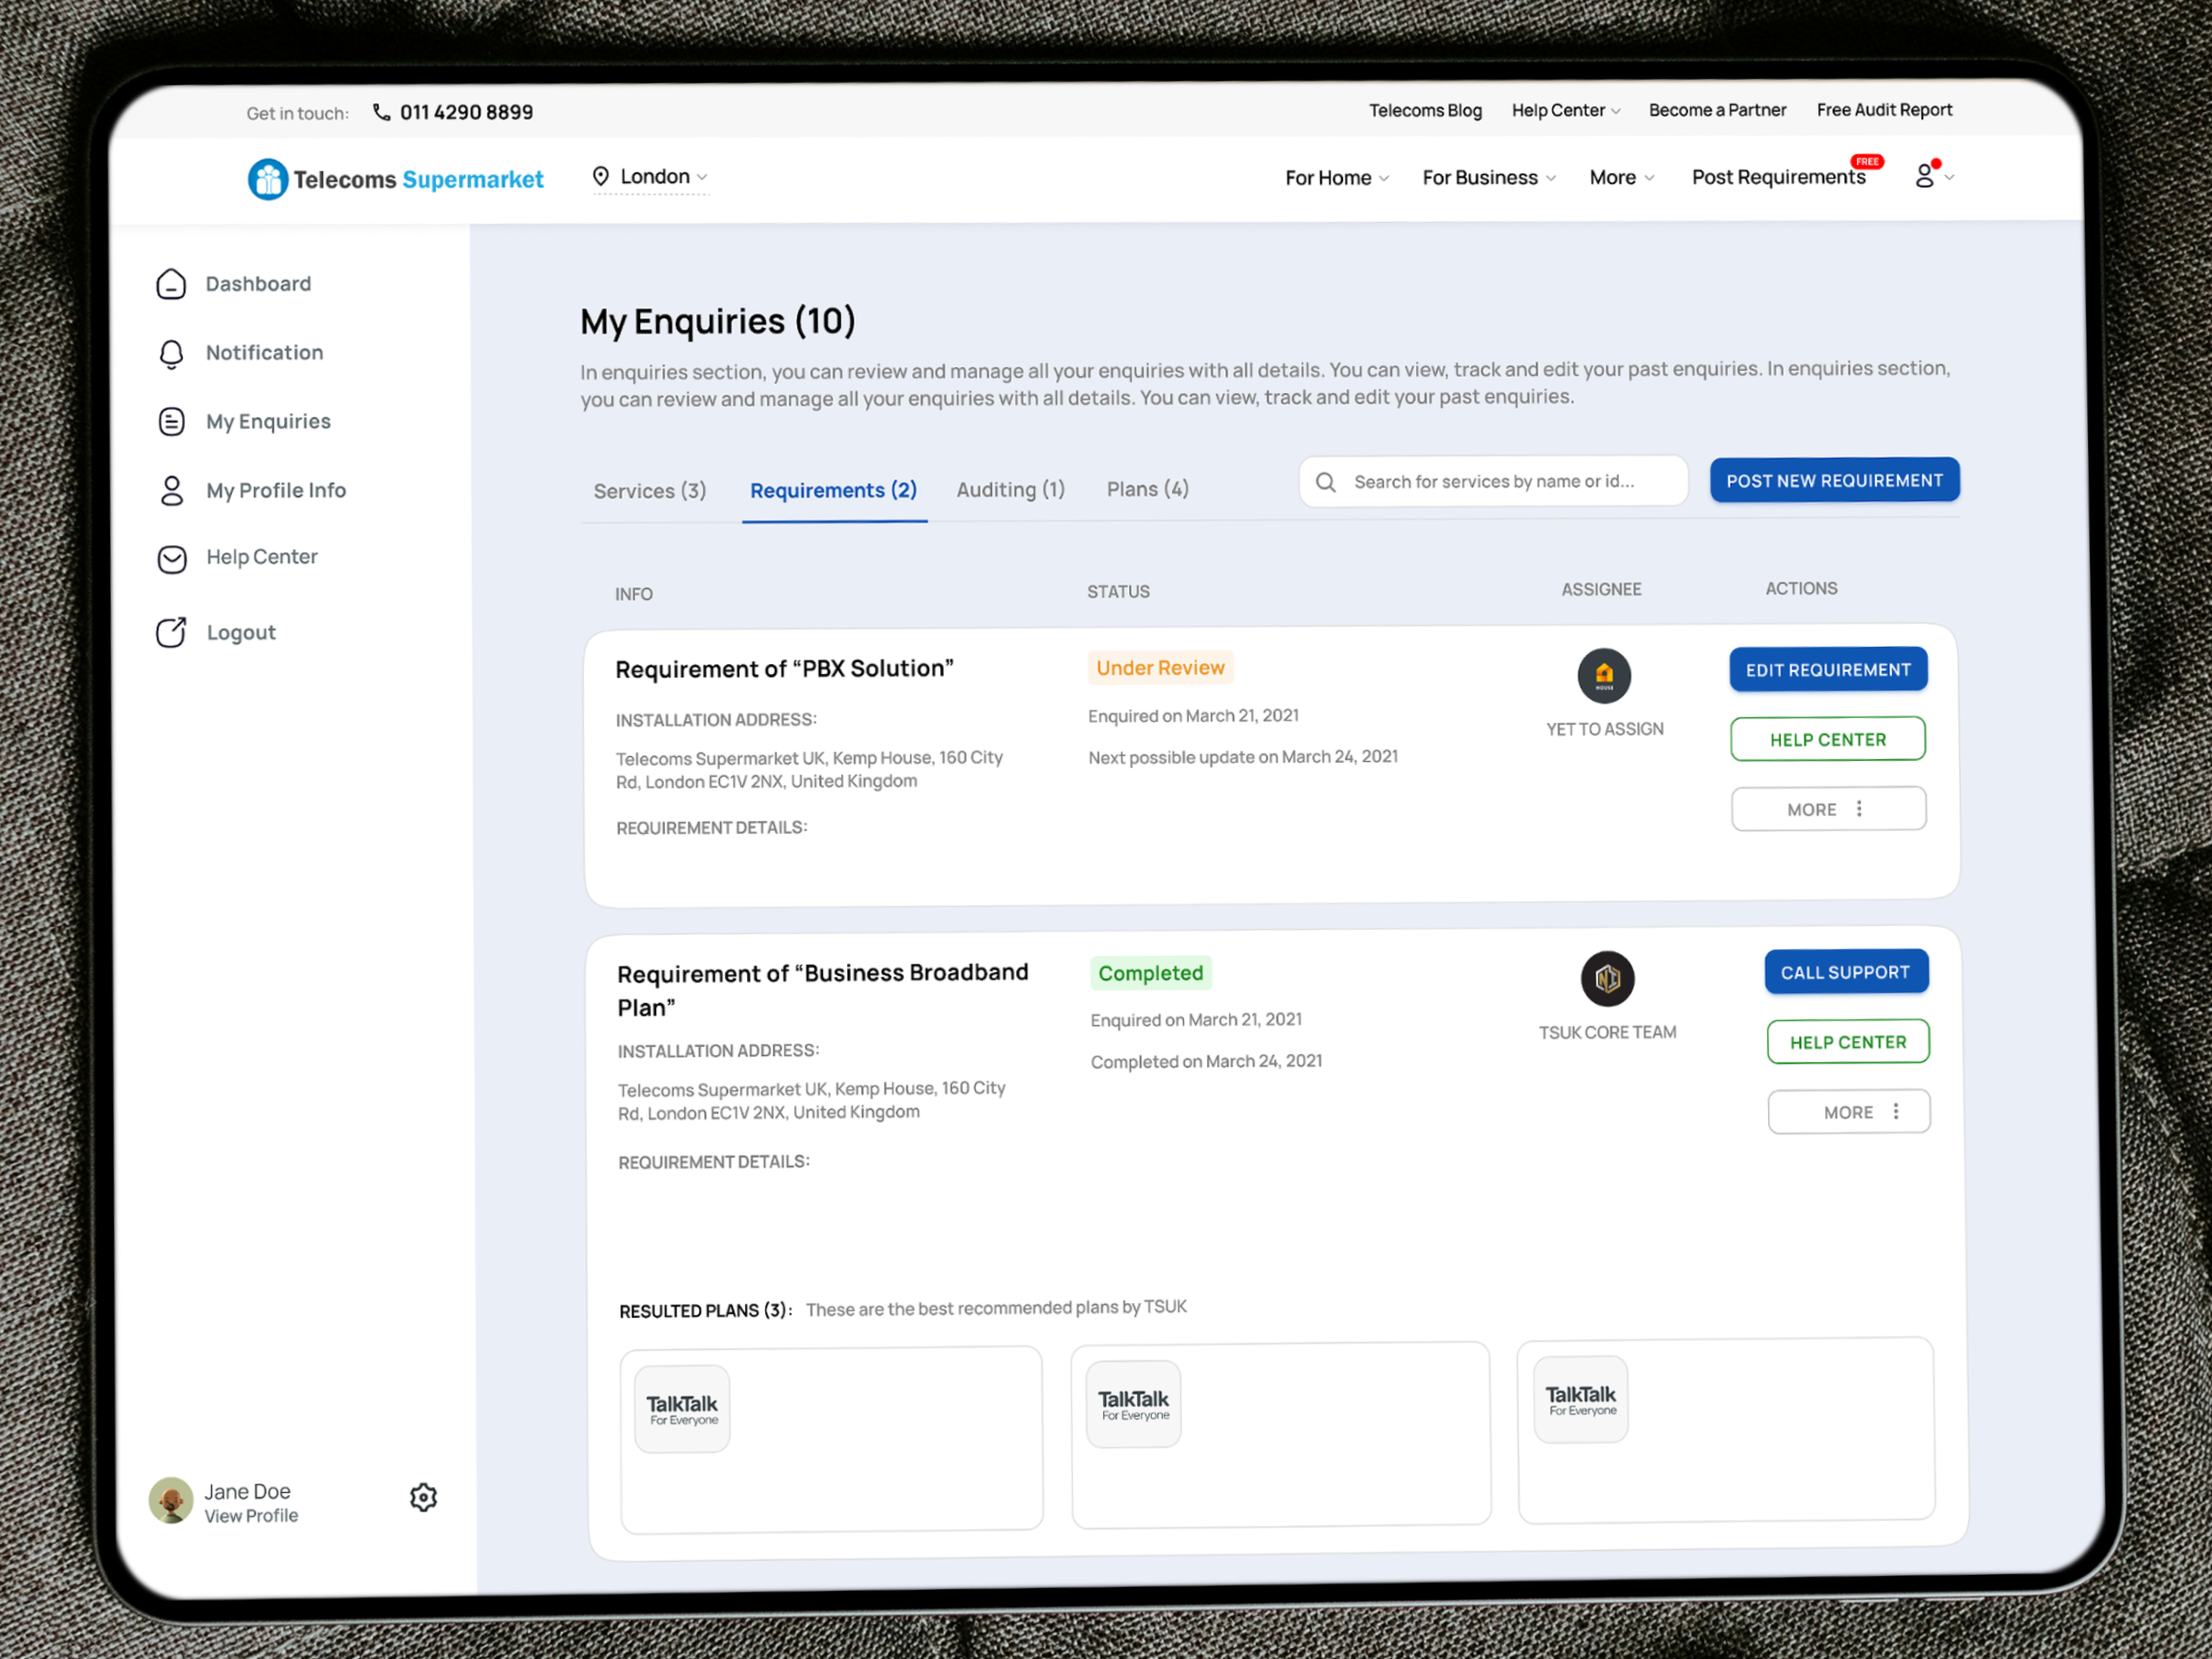Screen dimensions: 2212x1659
Task: Open the Auditing tab
Action: coord(1010,490)
